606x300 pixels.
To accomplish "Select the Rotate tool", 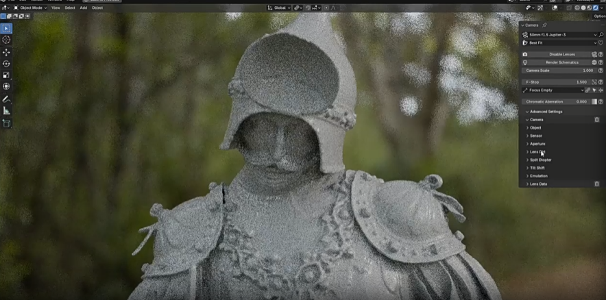I will pyautogui.click(x=6, y=64).
